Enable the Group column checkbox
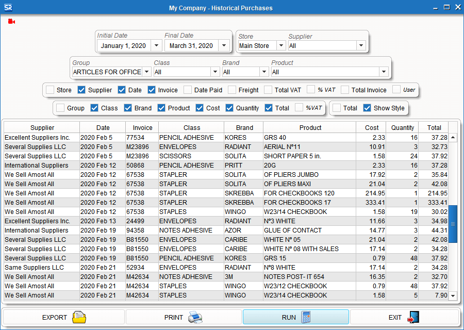 click(x=60, y=108)
